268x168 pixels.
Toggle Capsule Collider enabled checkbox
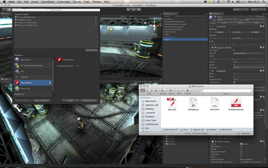(x=215, y=47)
